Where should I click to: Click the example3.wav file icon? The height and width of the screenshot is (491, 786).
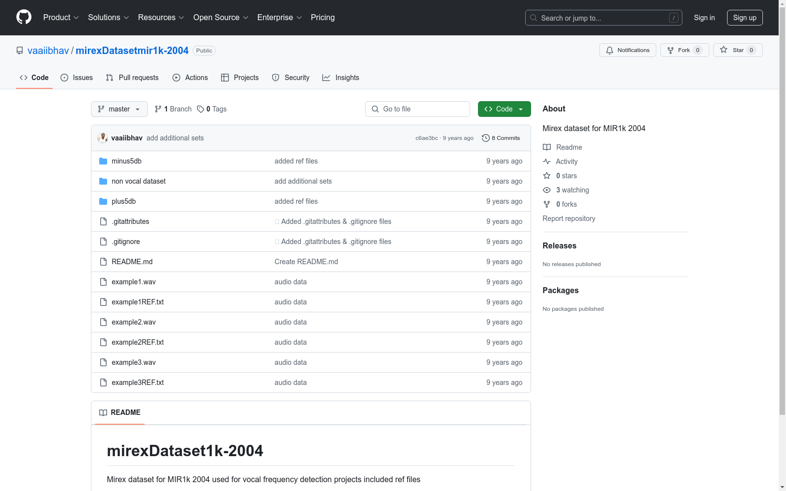103,362
